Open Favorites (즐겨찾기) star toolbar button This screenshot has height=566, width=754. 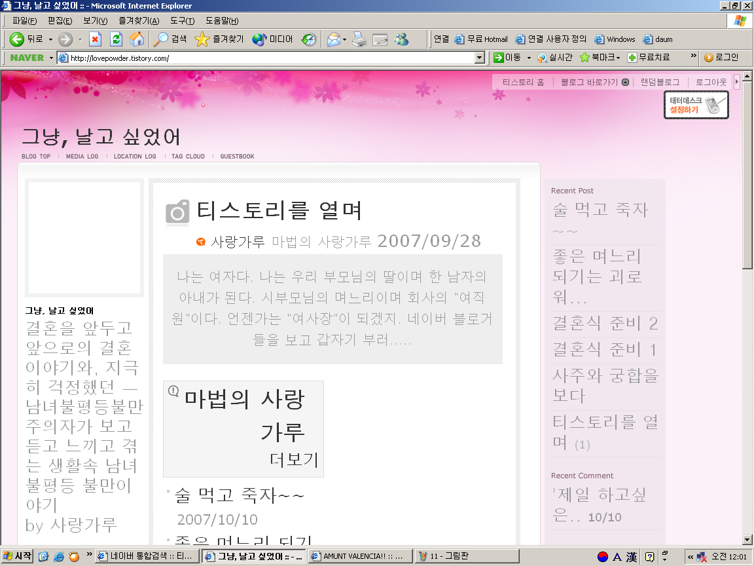[219, 39]
